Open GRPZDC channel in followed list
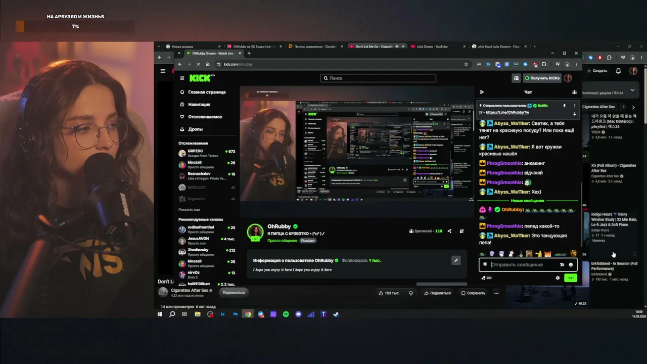The height and width of the screenshot is (364, 647). click(207, 153)
